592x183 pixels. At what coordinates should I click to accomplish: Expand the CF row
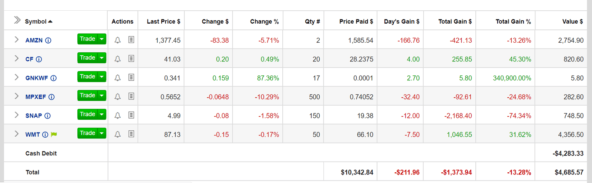pyautogui.click(x=16, y=58)
